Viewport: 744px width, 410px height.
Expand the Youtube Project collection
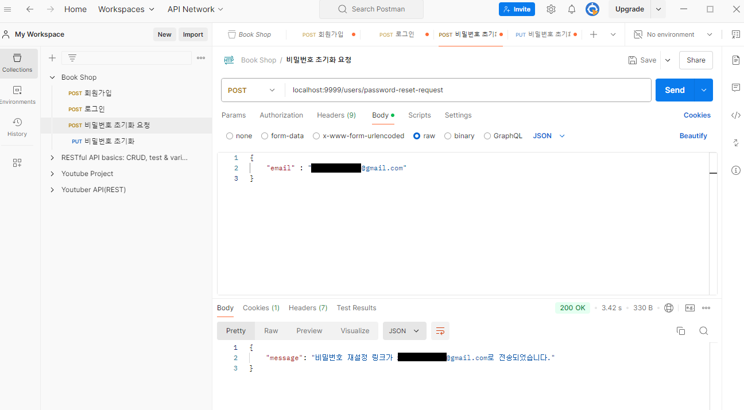(x=52, y=174)
